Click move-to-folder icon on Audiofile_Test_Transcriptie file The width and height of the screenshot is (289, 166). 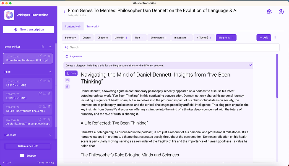(x=45, y=119)
